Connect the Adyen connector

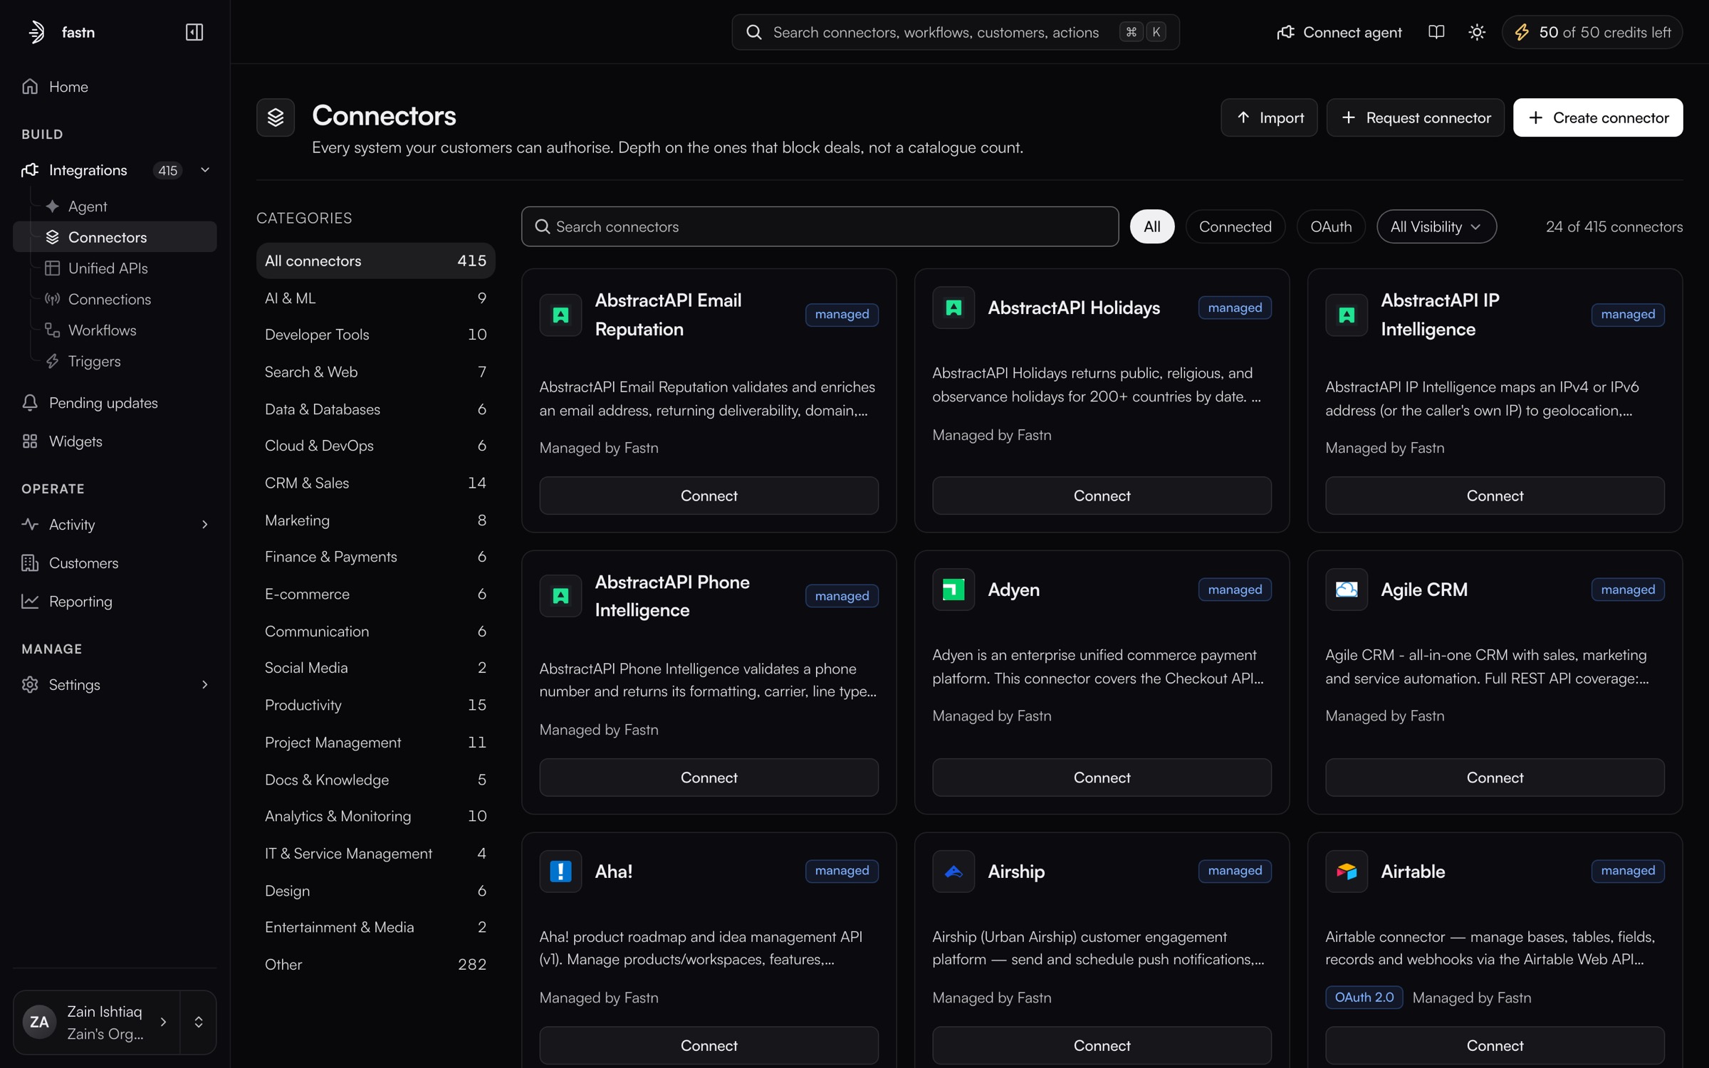click(1102, 777)
